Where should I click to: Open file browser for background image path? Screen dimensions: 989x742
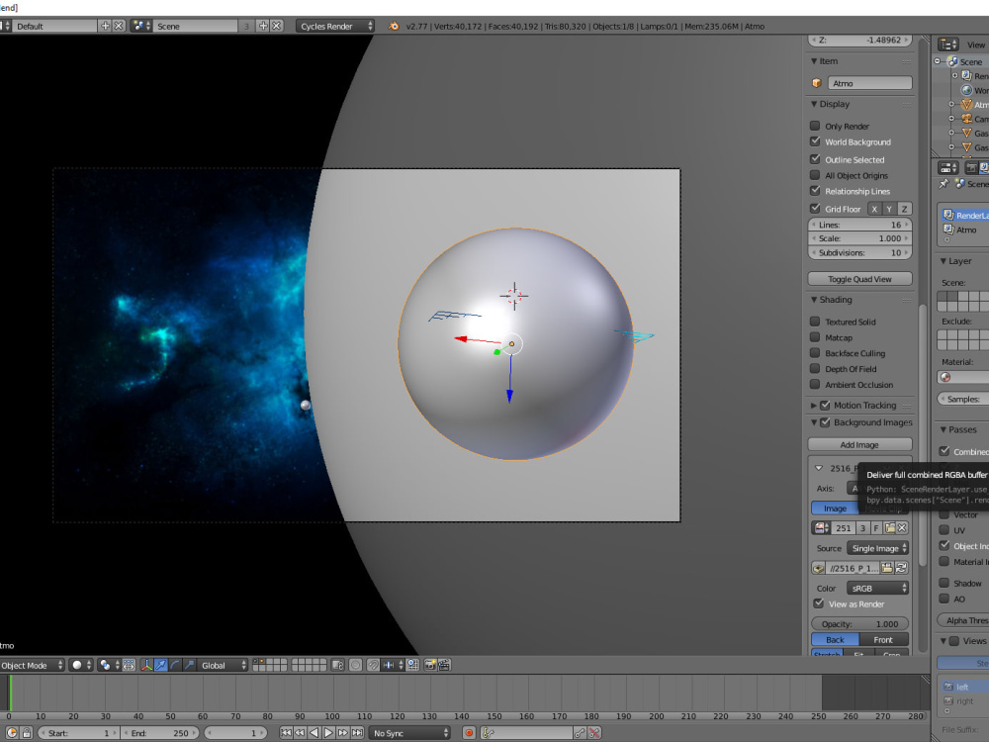(887, 569)
